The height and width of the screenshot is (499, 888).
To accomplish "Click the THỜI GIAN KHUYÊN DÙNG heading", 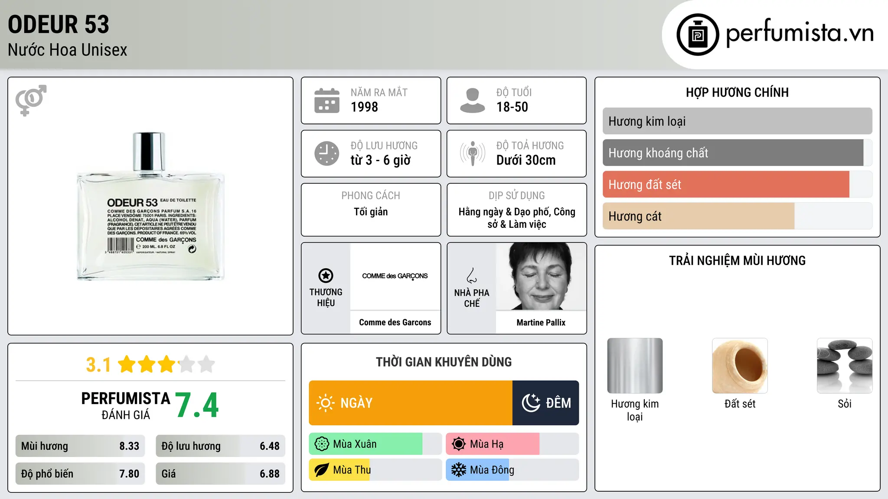I will (444, 362).
